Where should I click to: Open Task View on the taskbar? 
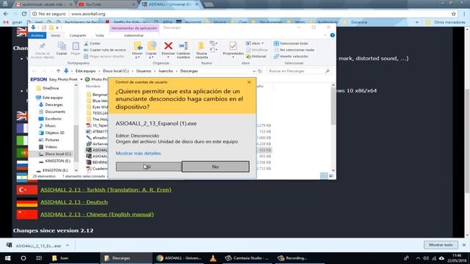39,258
